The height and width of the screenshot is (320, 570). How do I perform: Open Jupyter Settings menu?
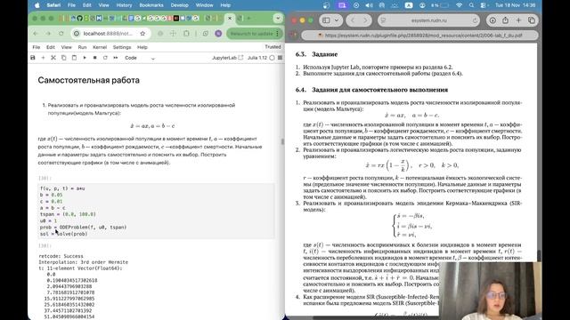point(122,47)
